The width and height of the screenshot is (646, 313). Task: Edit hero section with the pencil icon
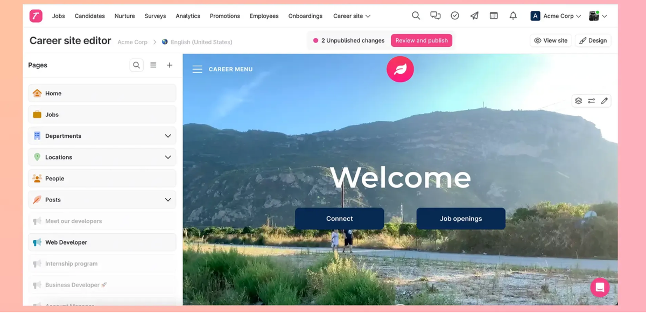click(605, 101)
